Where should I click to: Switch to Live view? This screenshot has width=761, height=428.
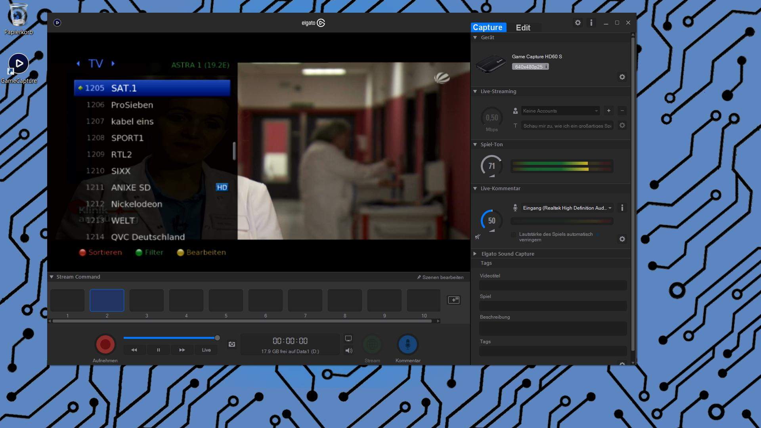206,350
